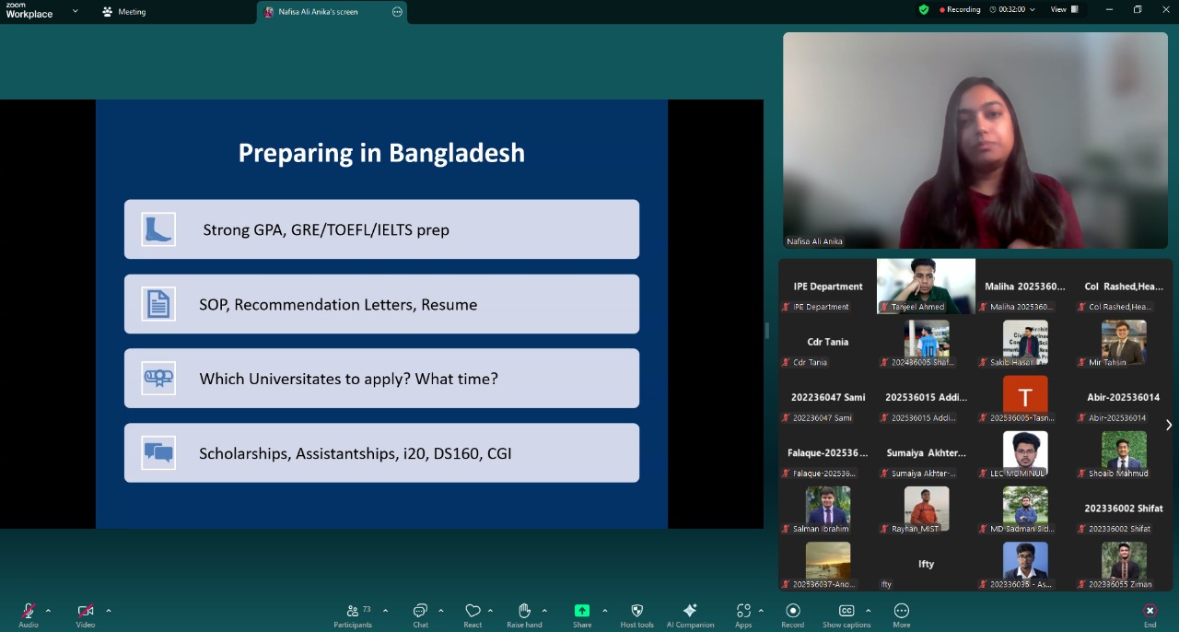Go to next page of participant gallery
The image size is (1179, 632).
1169,425
